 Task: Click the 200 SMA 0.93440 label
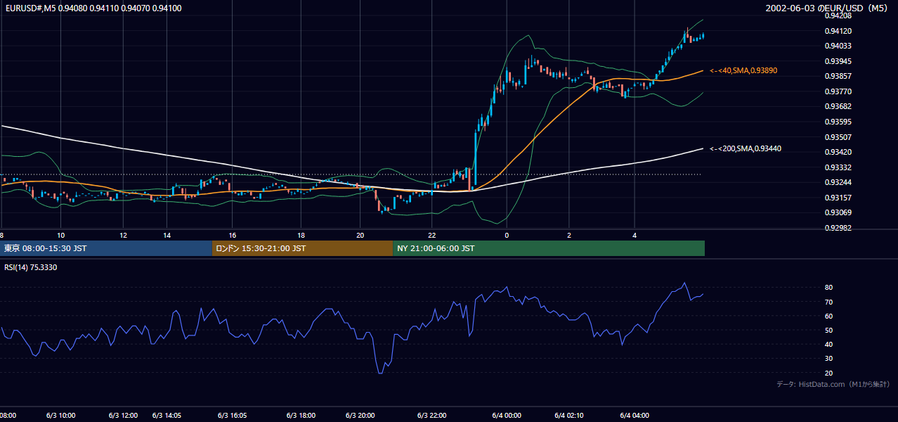[746, 148]
